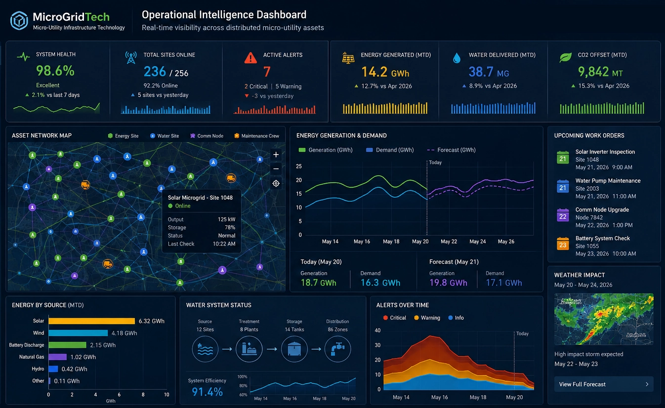Click the 236 sites online count

[155, 72]
